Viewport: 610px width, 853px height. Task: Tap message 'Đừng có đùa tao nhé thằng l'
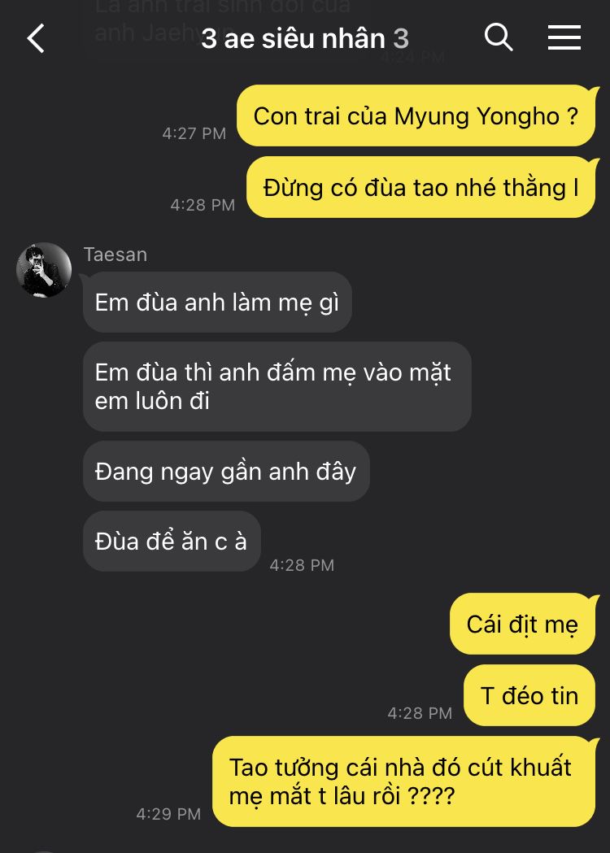pyautogui.click(x=421, y=188)
